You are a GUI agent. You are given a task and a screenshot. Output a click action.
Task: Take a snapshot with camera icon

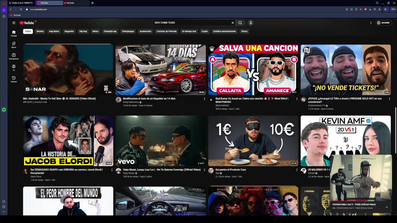tap(351, 9)
